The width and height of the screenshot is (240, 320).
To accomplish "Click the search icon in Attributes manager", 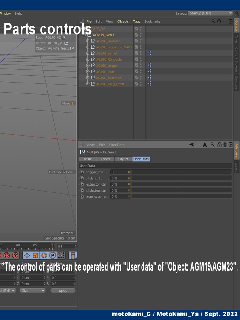I will click(x=212, y=144).
